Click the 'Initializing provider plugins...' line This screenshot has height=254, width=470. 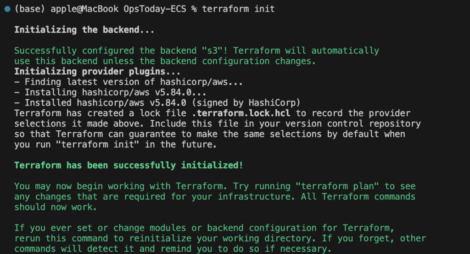tap(97, 71)
